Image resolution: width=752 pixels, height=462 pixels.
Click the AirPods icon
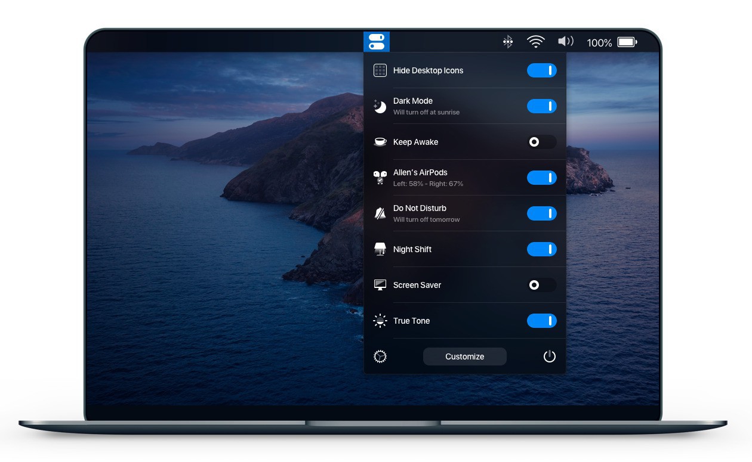pyautogui.click(x=380, y=178)
